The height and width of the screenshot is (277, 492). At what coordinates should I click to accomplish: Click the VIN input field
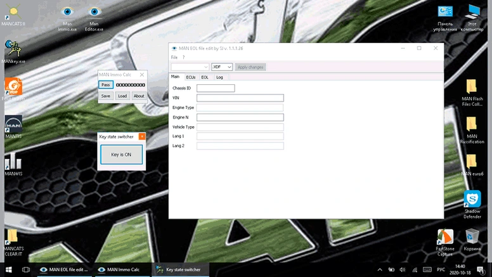240,98
